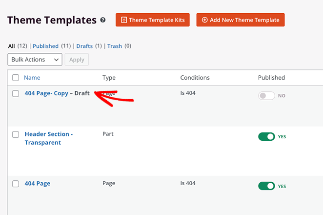The width and height of the screenshot is (323, 215).
Task: Click the help question mark icon
Action: (103, 20)
